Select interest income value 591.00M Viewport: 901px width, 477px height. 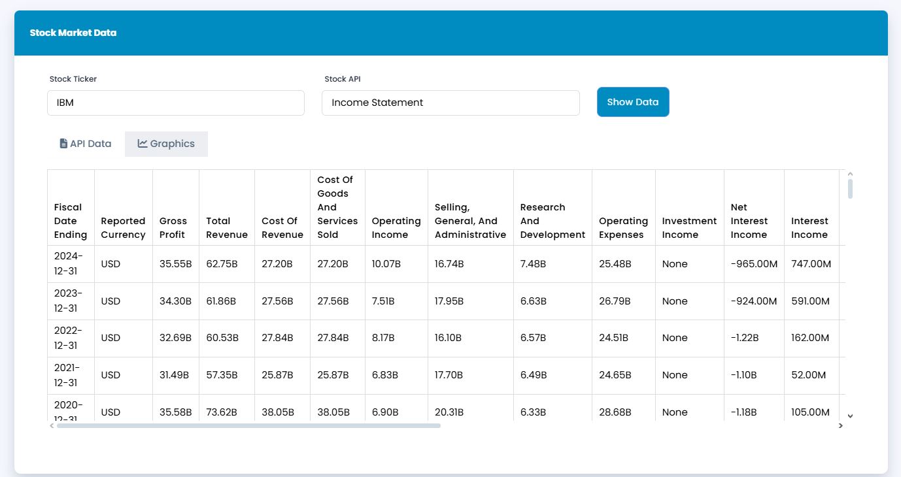tap(810, 301)
